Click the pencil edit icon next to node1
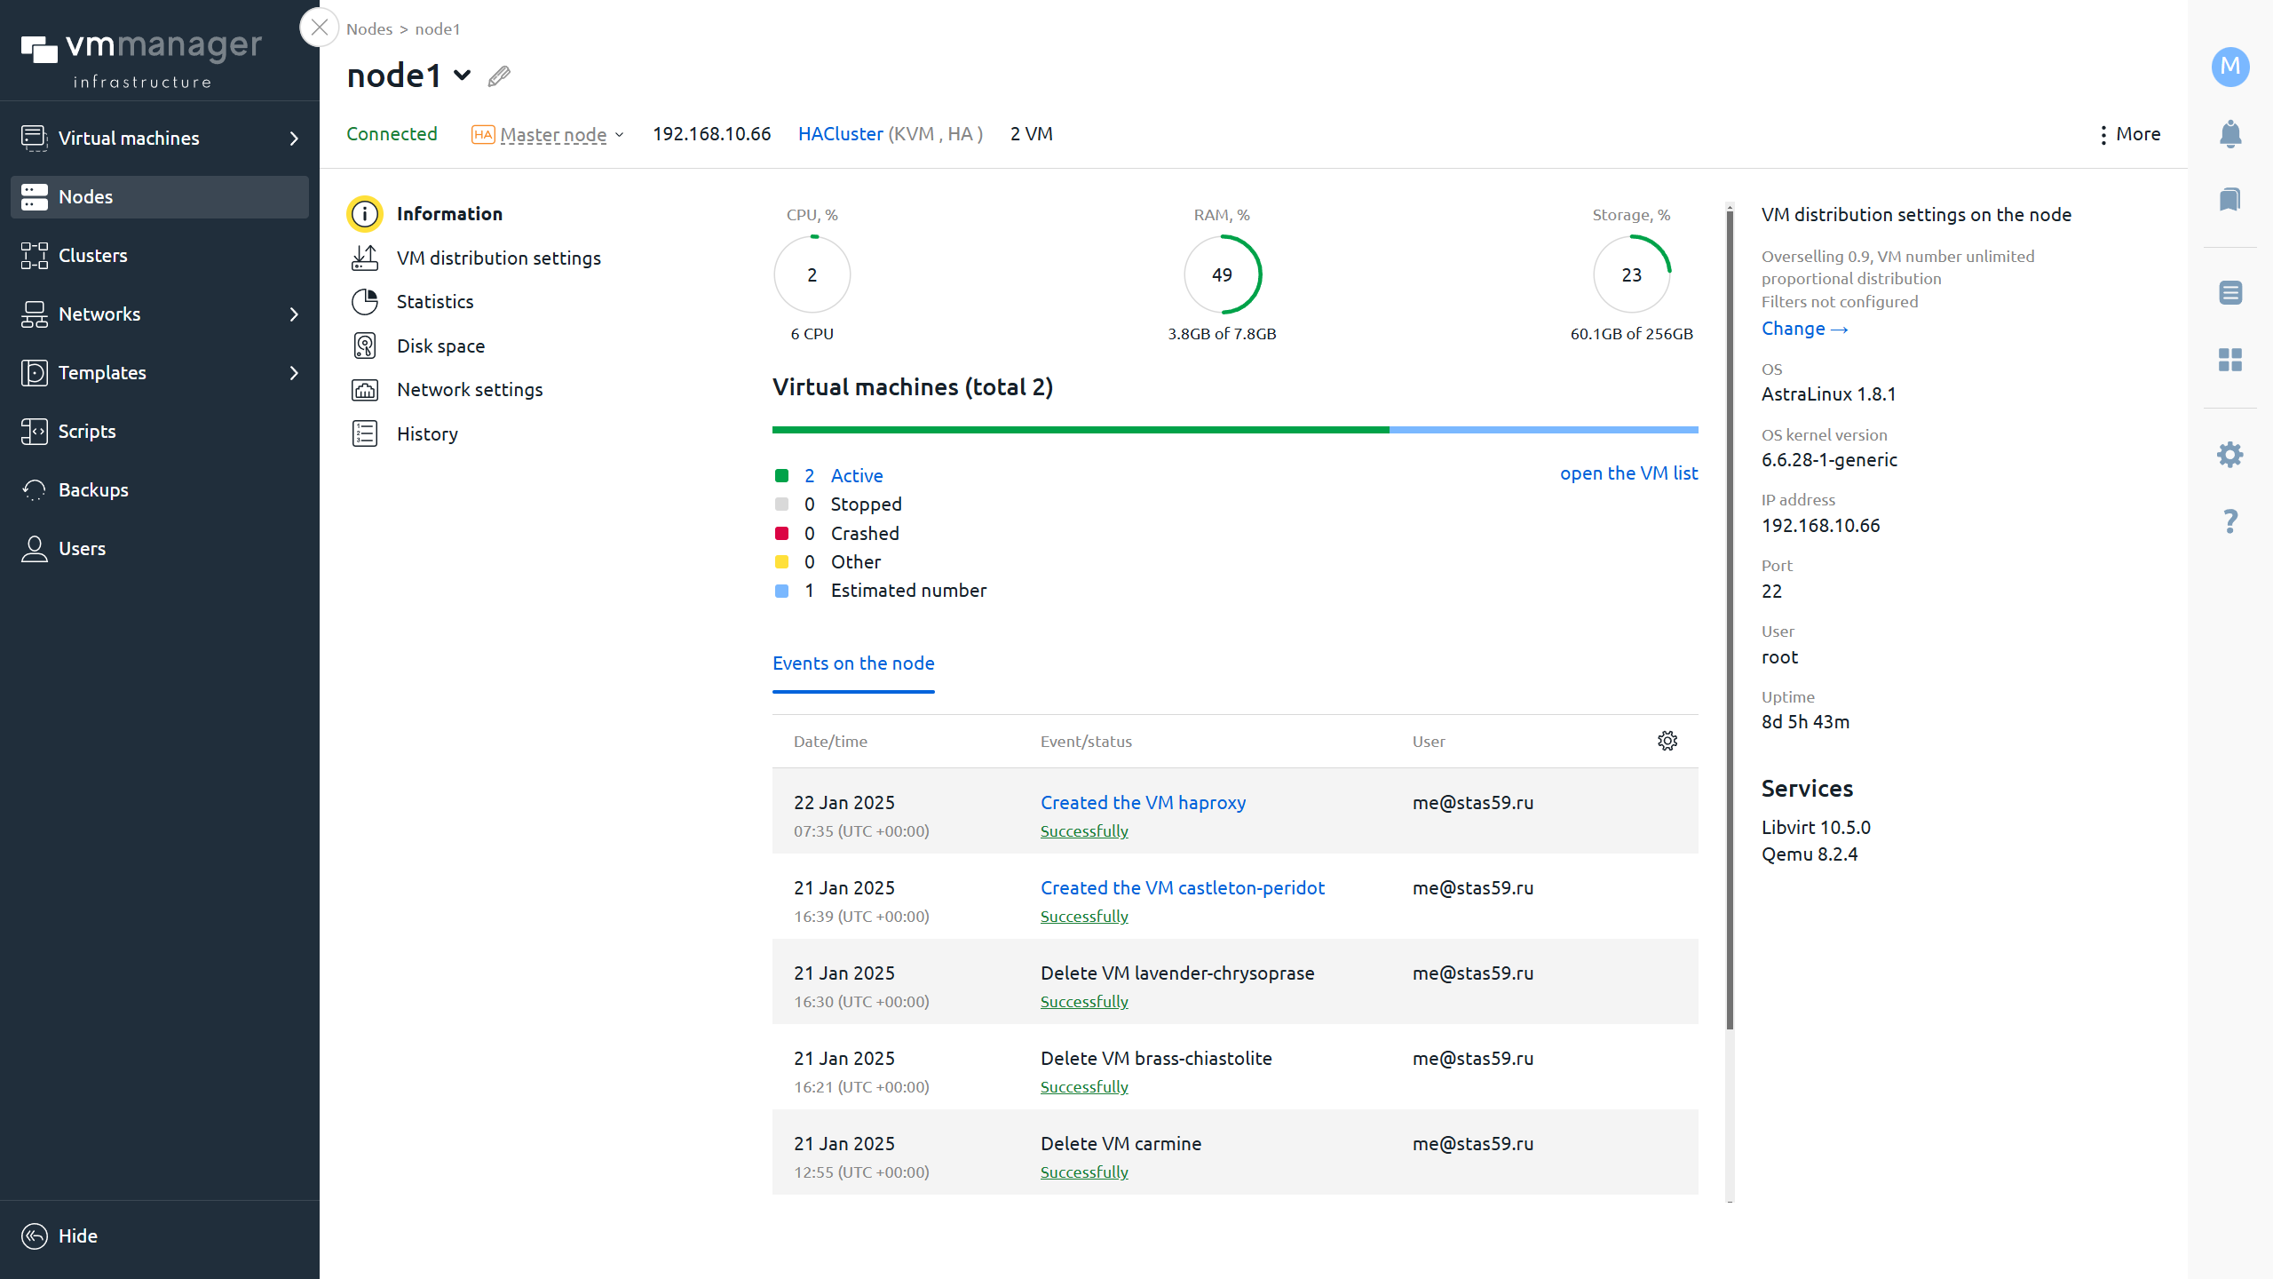Image resolution: width=2273 pixels, height=1279 pixels. (x=499, y=76)
